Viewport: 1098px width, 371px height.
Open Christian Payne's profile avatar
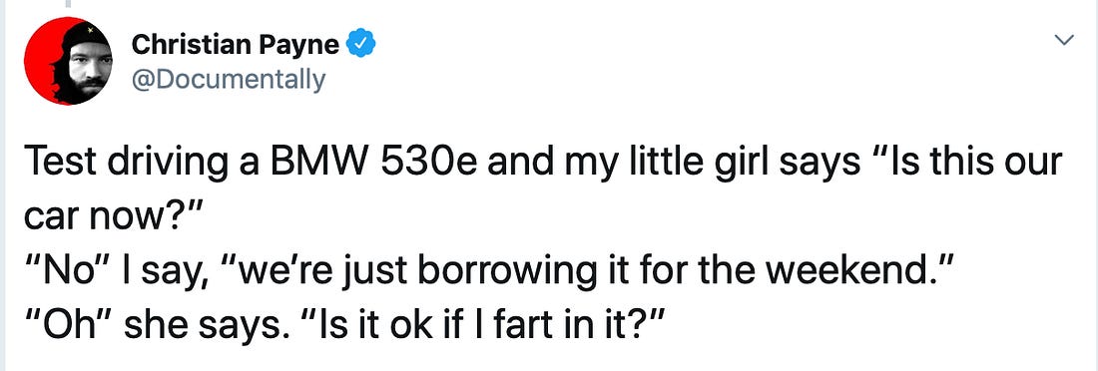tap(68, 62)
